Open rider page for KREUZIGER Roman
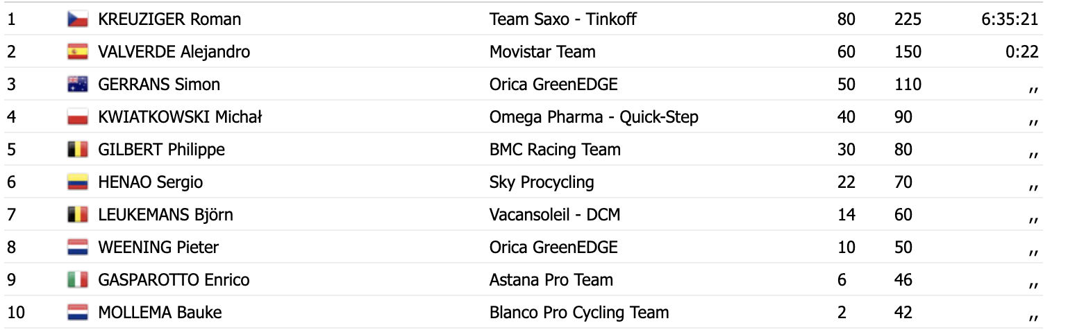This screenshot has height=330, width=1068. tap(169, 19)
